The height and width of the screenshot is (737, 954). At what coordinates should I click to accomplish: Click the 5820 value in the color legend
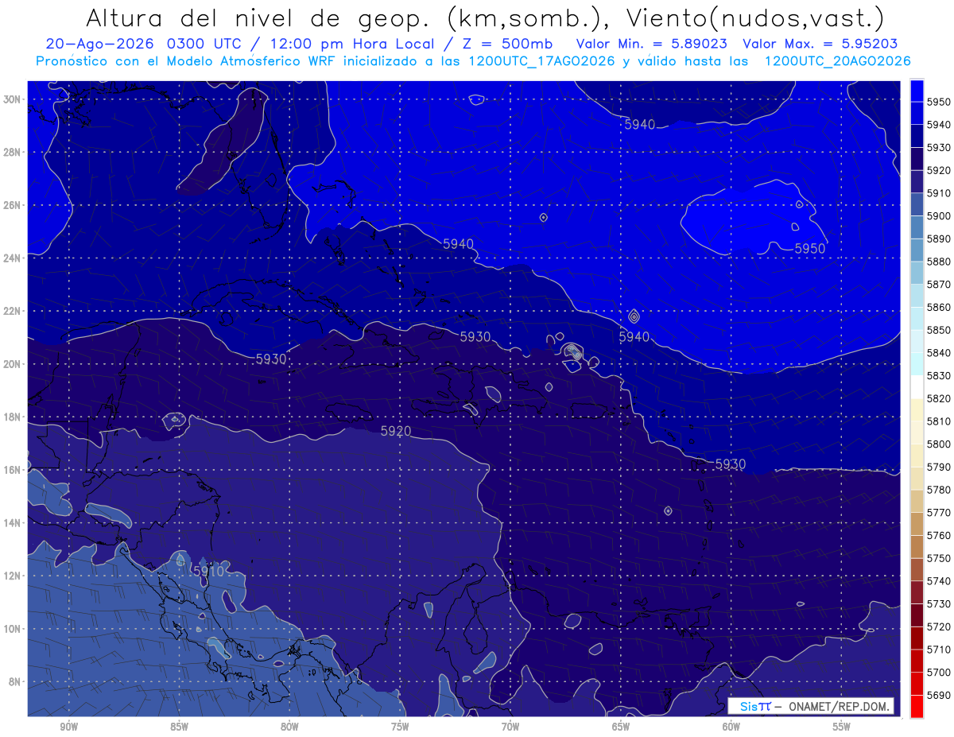pyautogui.click(x=938, y=398)
